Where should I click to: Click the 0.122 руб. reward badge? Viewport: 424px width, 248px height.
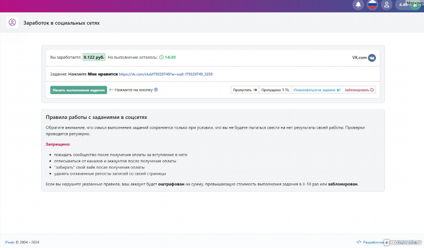point(94,57)
